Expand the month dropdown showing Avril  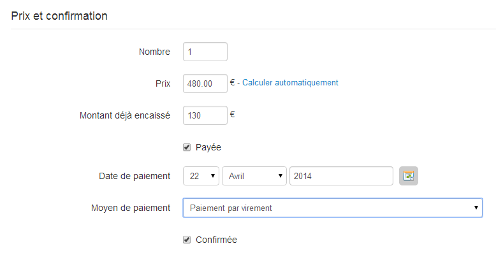pos(254,176)
